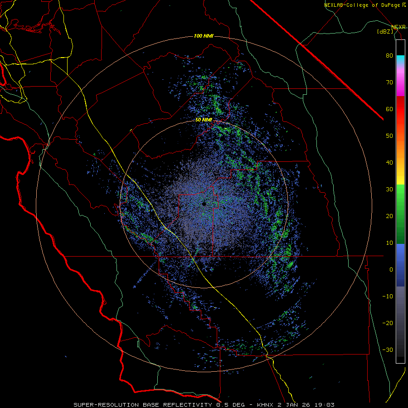Click the 50 value on the dBZ scale
The height and width of the screenshot is (408, 408).
point(389,136)
